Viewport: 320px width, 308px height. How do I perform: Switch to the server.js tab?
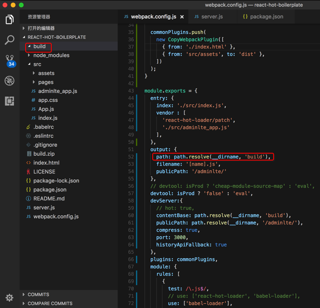click(x=212, y=17)
